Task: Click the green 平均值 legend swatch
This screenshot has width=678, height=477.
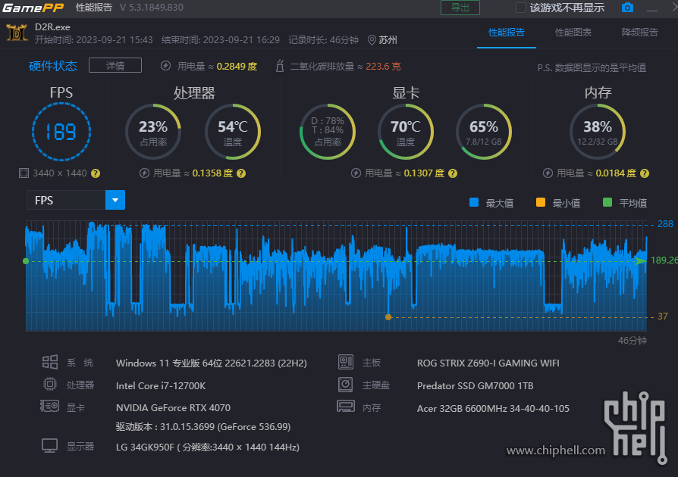Action: click(x=607, y=202)
